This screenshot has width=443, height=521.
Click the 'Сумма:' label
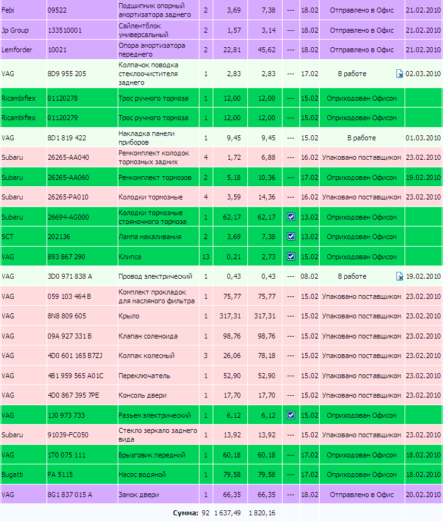pos(186,513)
